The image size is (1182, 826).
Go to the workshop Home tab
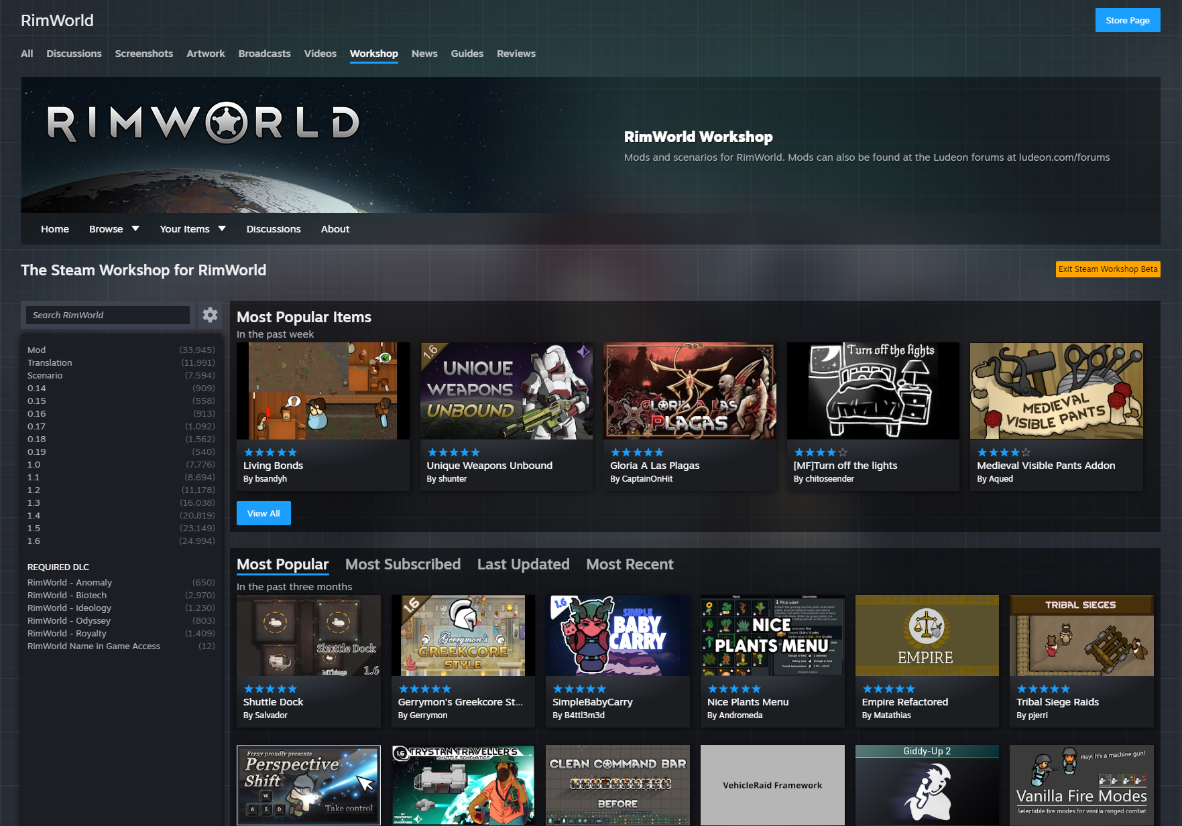[x=55, y=229]
